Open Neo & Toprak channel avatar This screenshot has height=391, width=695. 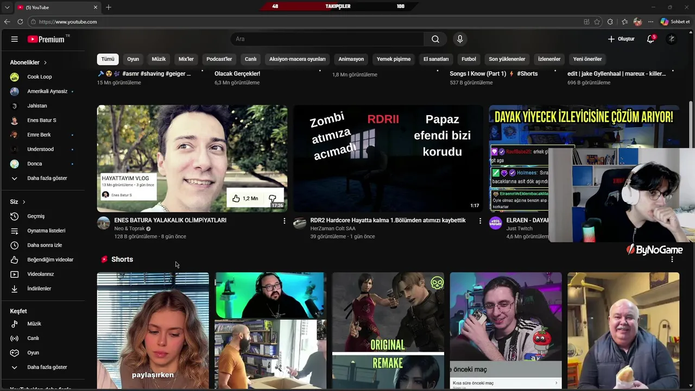(104, 223)
